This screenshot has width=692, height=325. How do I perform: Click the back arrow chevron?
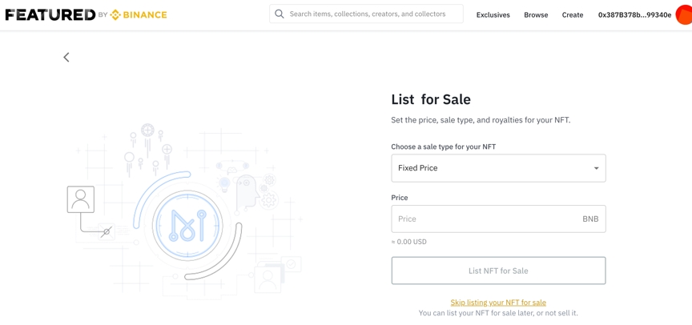pos(66,58)
